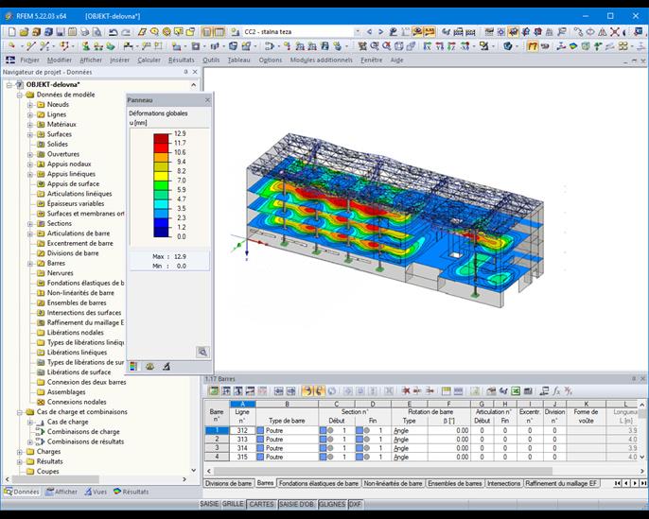This screenshot has height=519, width=649.
Task: Click the X-axis view icon
Action: point(428,46)
